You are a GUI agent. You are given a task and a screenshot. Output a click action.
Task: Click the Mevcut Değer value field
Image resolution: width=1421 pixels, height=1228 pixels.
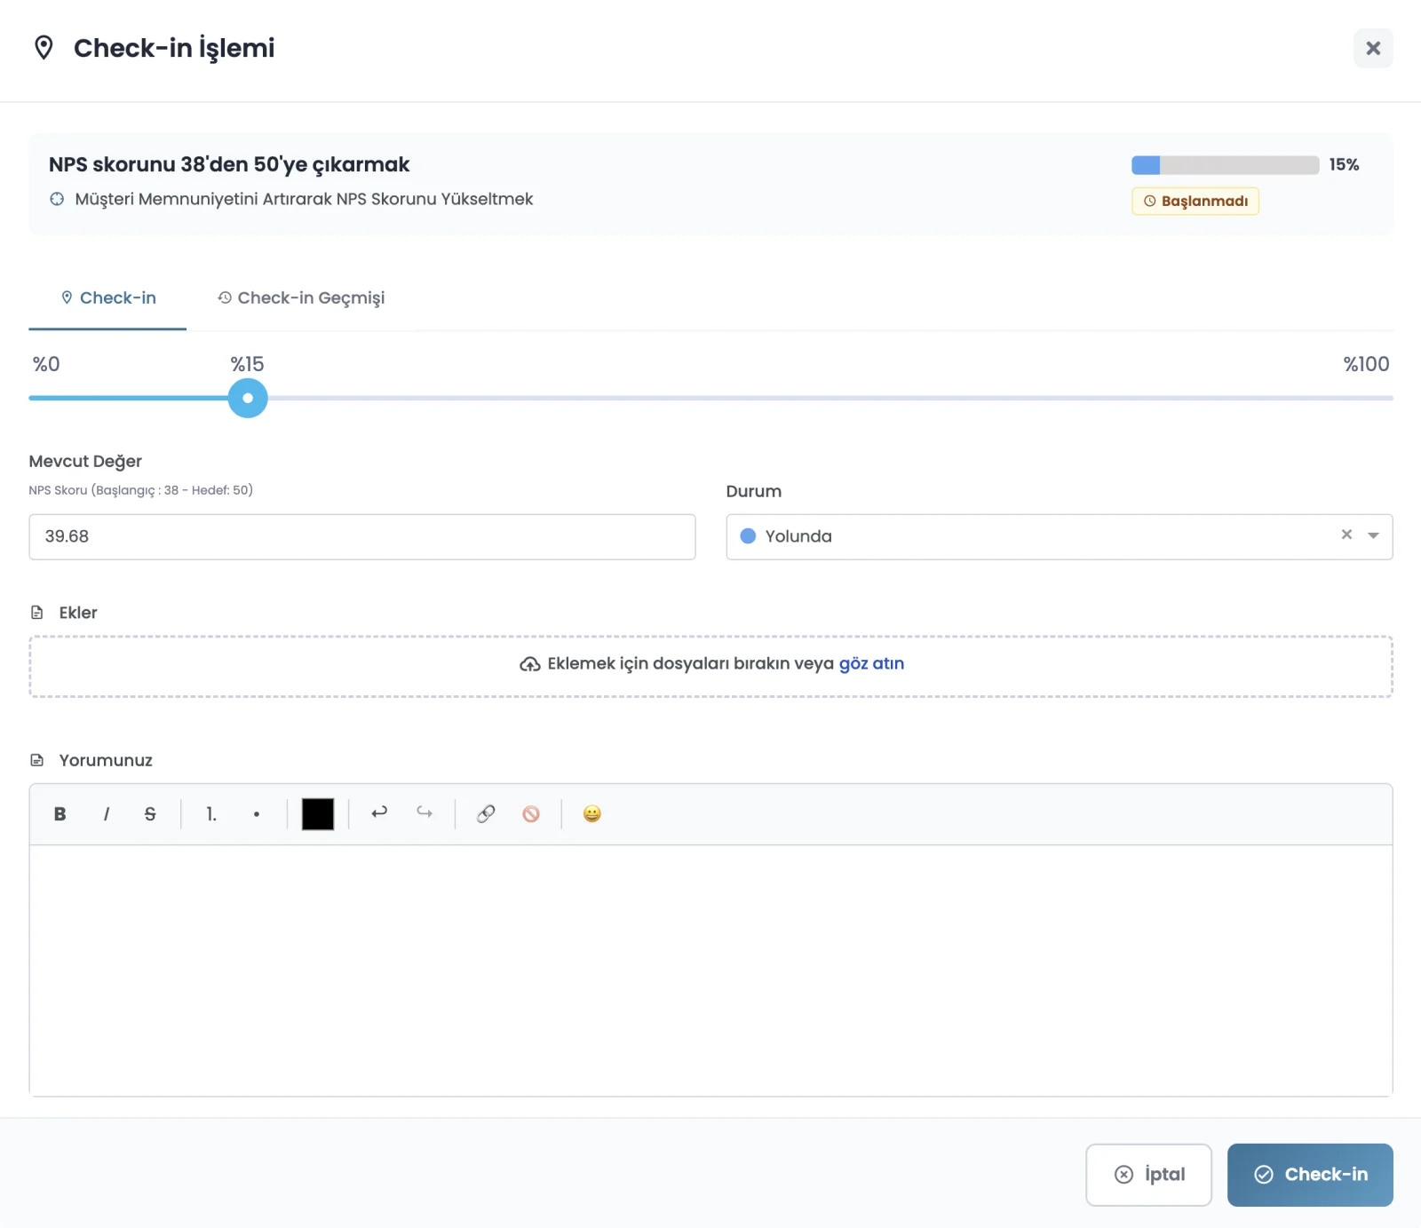click(x=361, y=536)
